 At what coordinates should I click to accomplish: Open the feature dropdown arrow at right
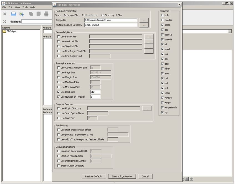pyautogui.click(x=230, y=32)
